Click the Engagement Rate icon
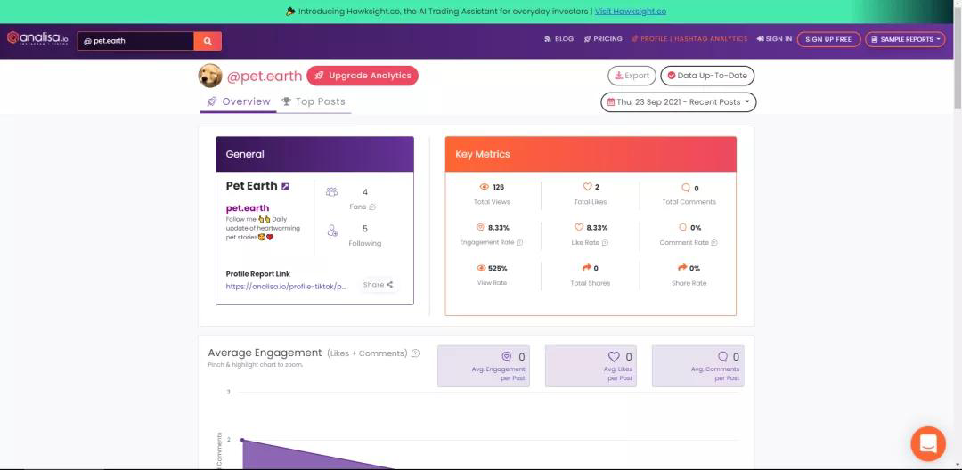 480,227
